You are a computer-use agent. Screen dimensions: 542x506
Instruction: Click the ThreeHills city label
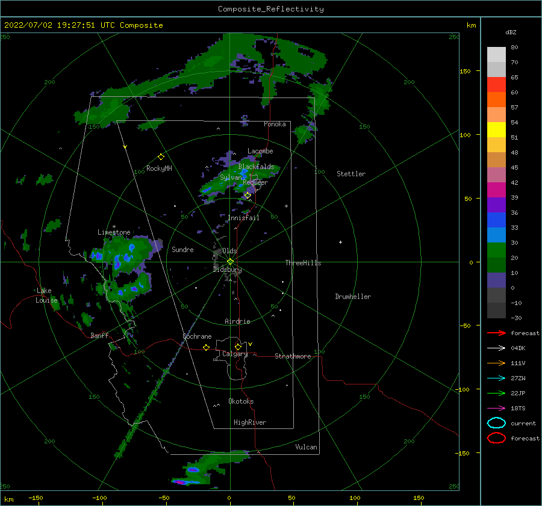tap(303, 263)
